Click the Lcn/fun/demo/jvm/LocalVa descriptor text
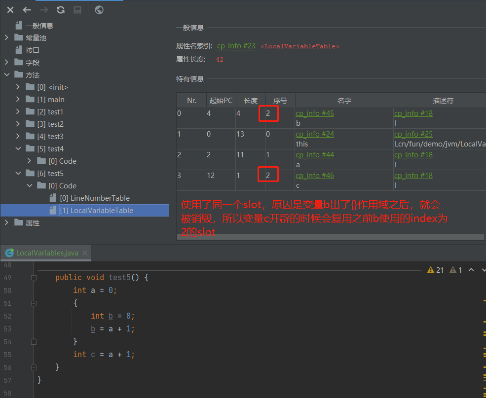The height and width of the screenshot is (398, 486). pos(440,144)
